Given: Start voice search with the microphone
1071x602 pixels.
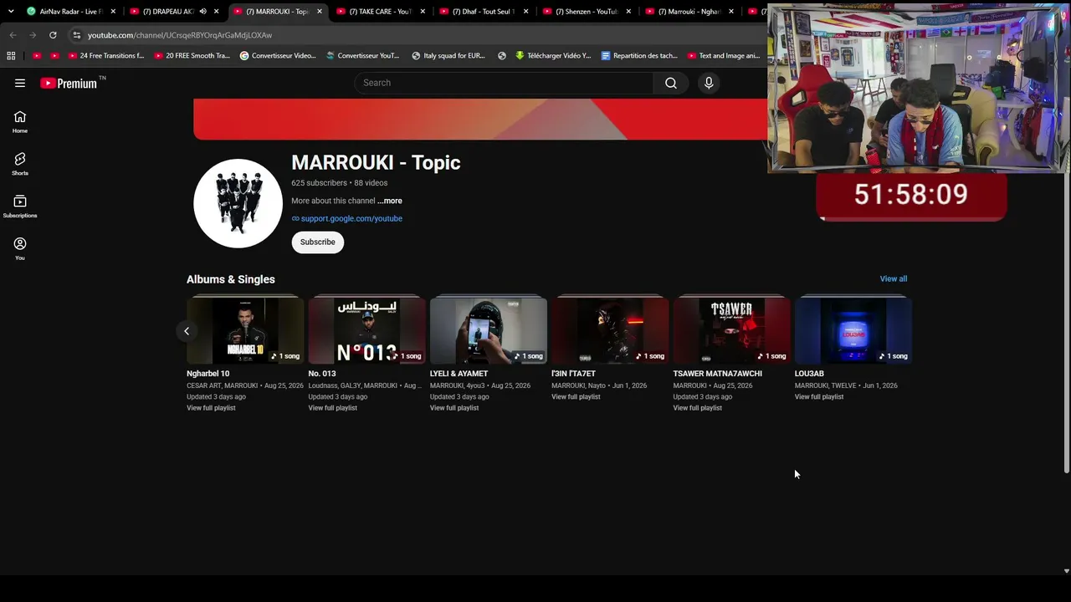Looking at the screenshot, I should (x=709, y=83).
